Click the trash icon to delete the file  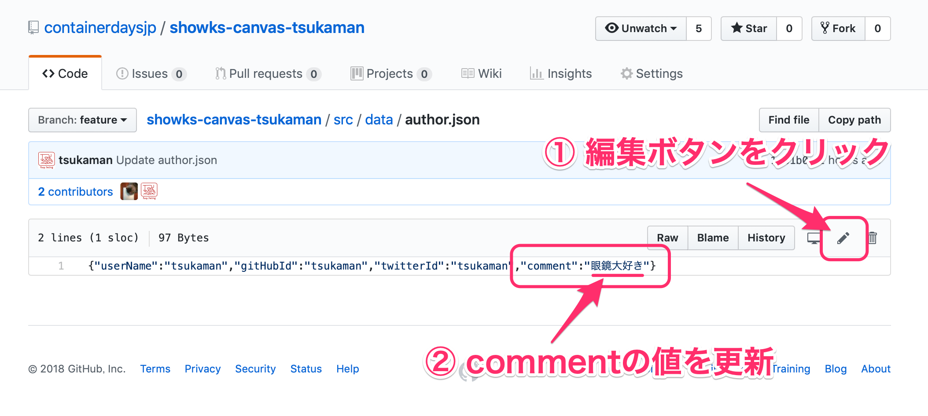coord(872,238)
